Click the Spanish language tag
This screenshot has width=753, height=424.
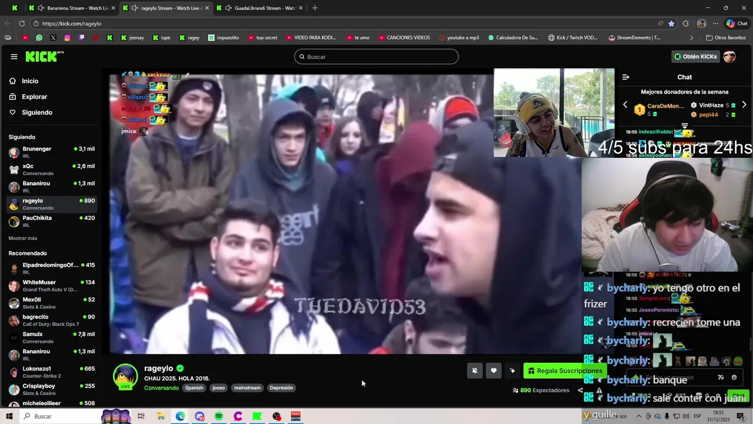coord(194,388)
